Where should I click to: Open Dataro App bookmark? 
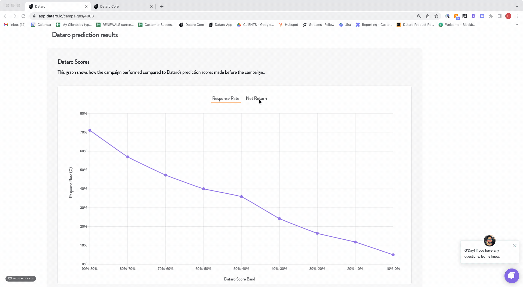220,25
